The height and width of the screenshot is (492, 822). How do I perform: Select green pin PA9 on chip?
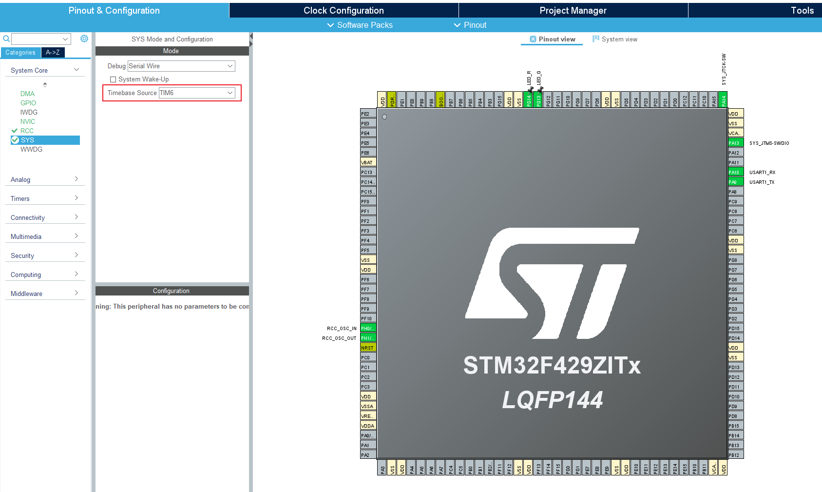(x=736, y=182)
